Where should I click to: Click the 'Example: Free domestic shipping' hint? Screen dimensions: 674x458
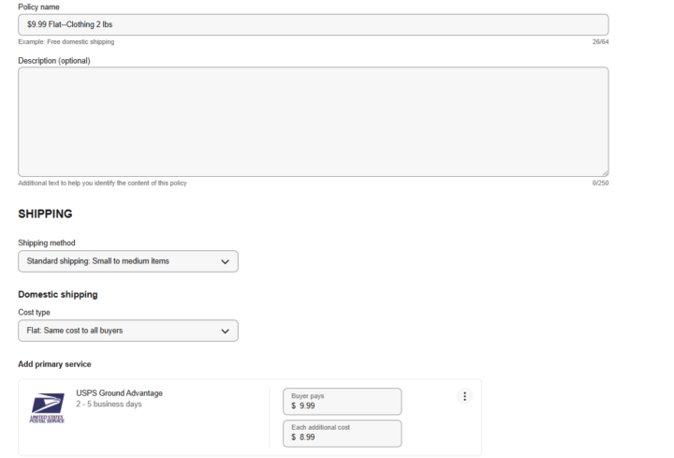(66, 42)
